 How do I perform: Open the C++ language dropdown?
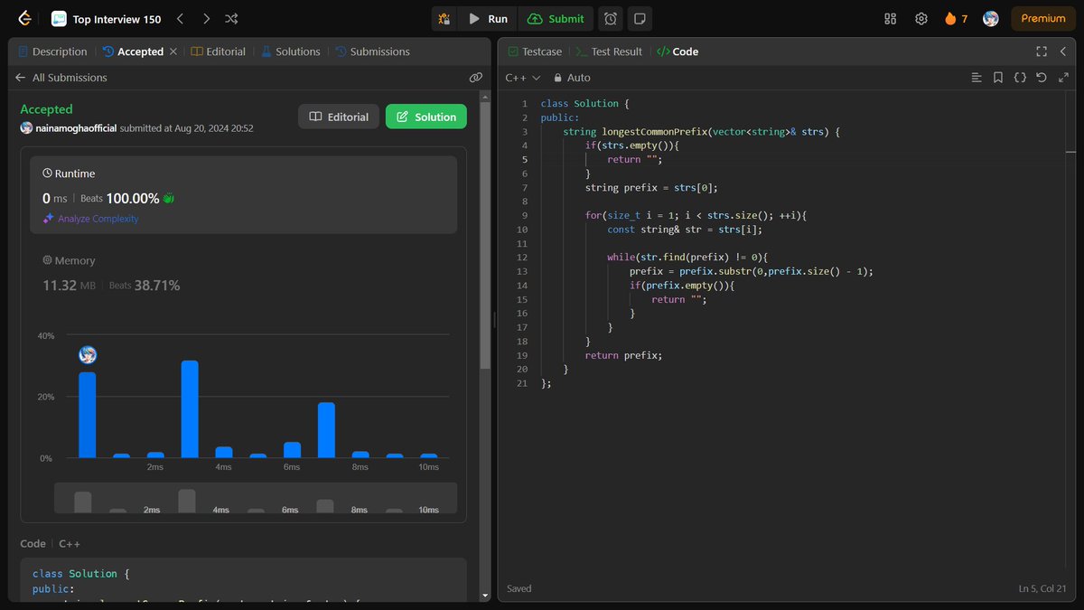[x=523, y=78]
